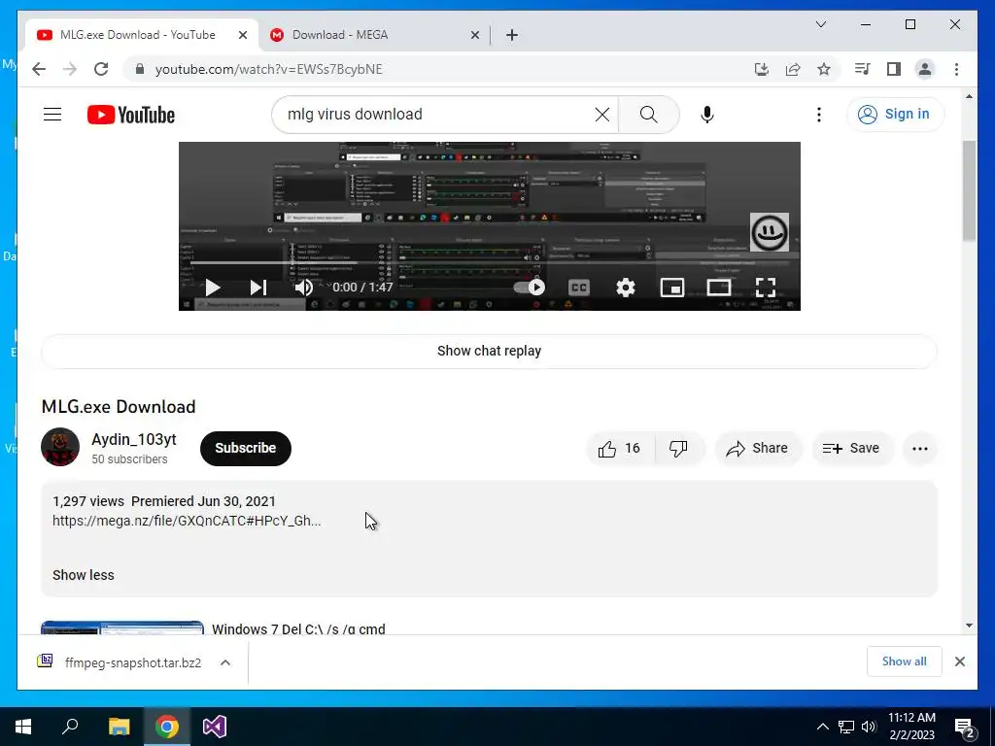Mute the video volume

pyautogui.click(x=304, y=288)
